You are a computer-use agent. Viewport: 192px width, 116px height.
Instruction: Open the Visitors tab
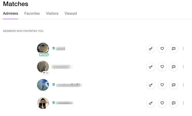click(x=52, y=13)
